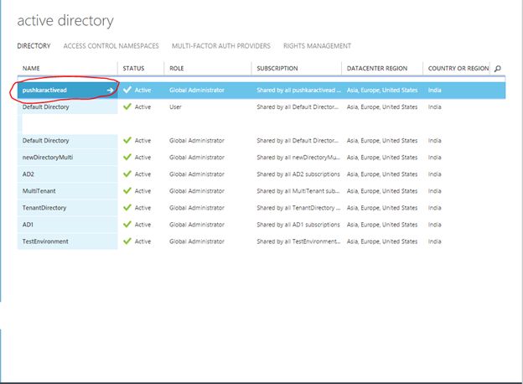The height and width of the screenshot is (384, 523).
Task: Click the green checkmark in TestEnvironment row
Action: pyautogui.click(x=127, y=241)
